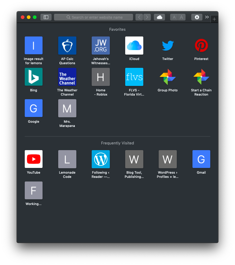235x265 pixels.
Task: Show iCloud Tabs using the cloud button
Action: click(x=159, y=17)
